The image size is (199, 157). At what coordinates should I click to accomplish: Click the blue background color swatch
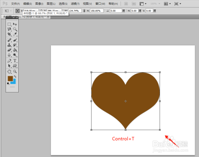(x=14, y=82)
